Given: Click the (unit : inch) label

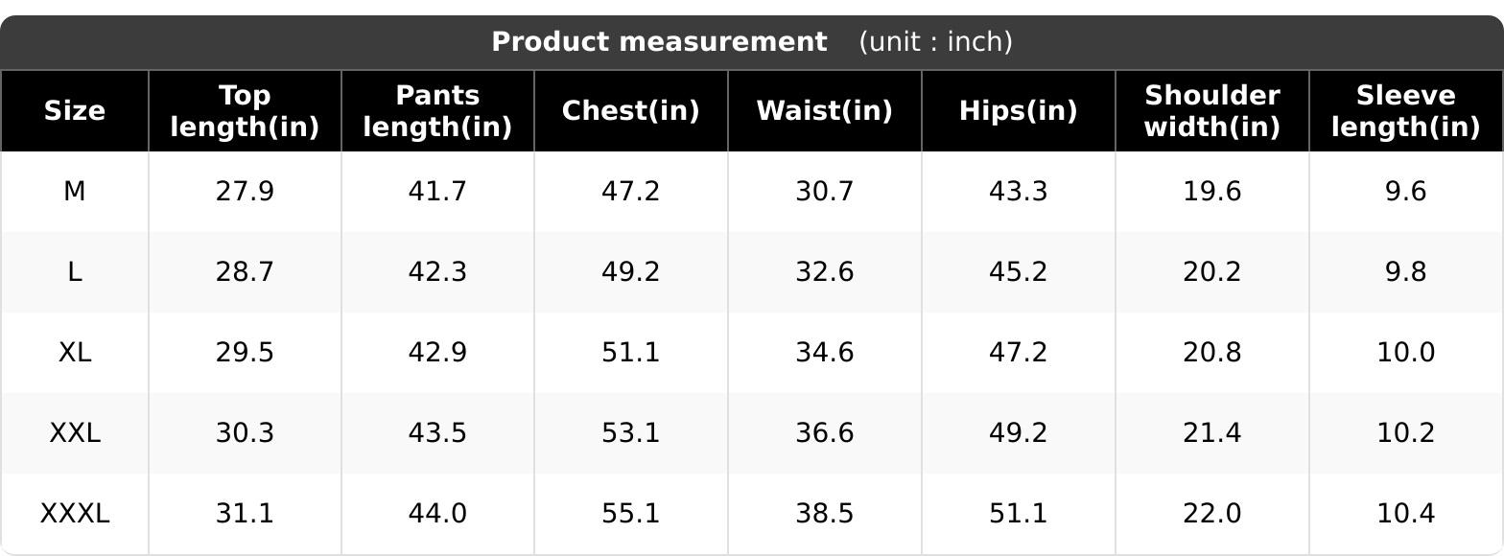Looking at the screenshot, I should tap(935, 42).
